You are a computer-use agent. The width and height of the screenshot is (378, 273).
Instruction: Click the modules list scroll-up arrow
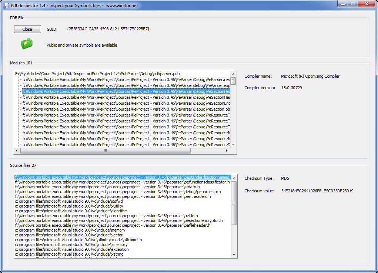point(233,74)
